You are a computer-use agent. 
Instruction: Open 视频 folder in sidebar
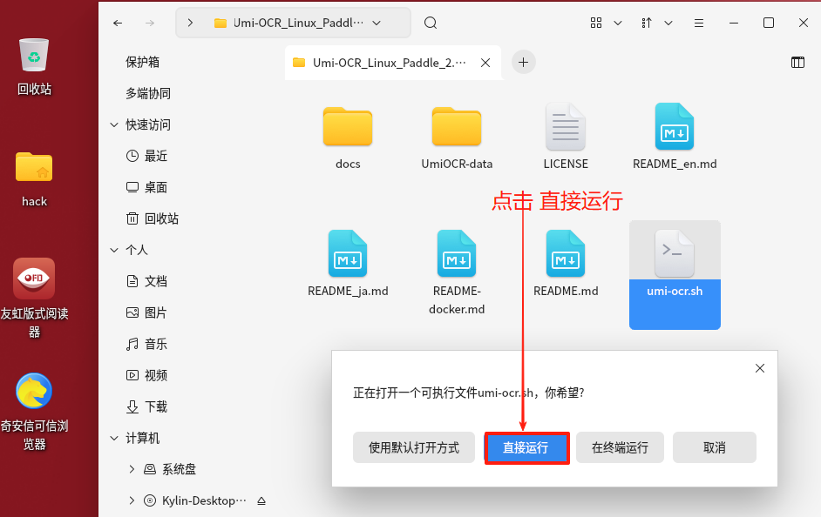[x=147, y=375]
